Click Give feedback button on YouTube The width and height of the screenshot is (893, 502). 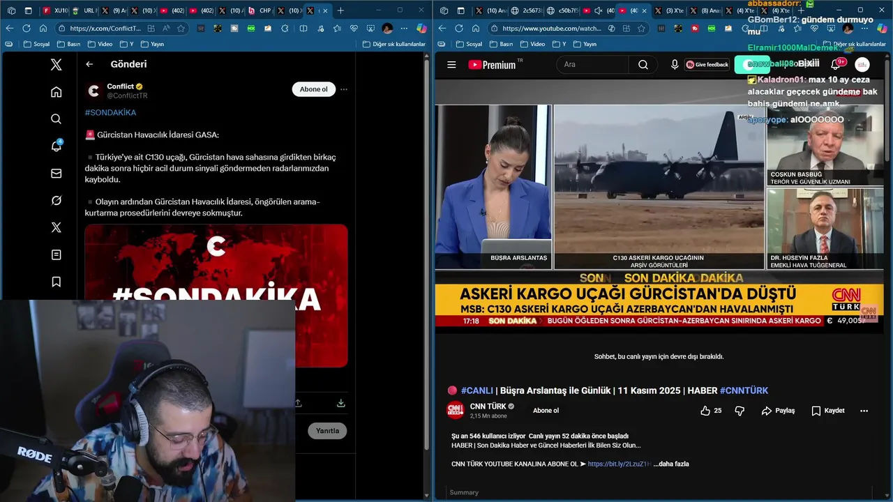point(707,65)
